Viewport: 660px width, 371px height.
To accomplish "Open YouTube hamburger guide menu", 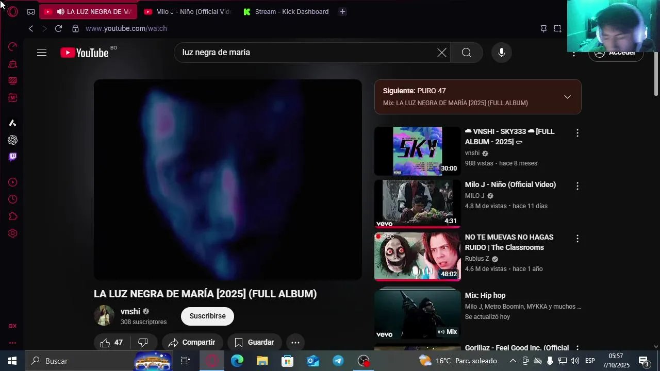I will [x=42, y=53].
